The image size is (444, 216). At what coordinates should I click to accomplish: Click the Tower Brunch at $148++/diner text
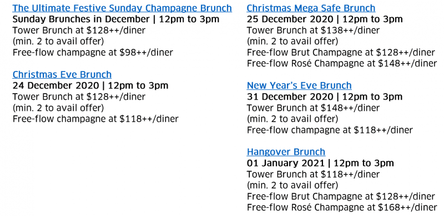point(313,108)
